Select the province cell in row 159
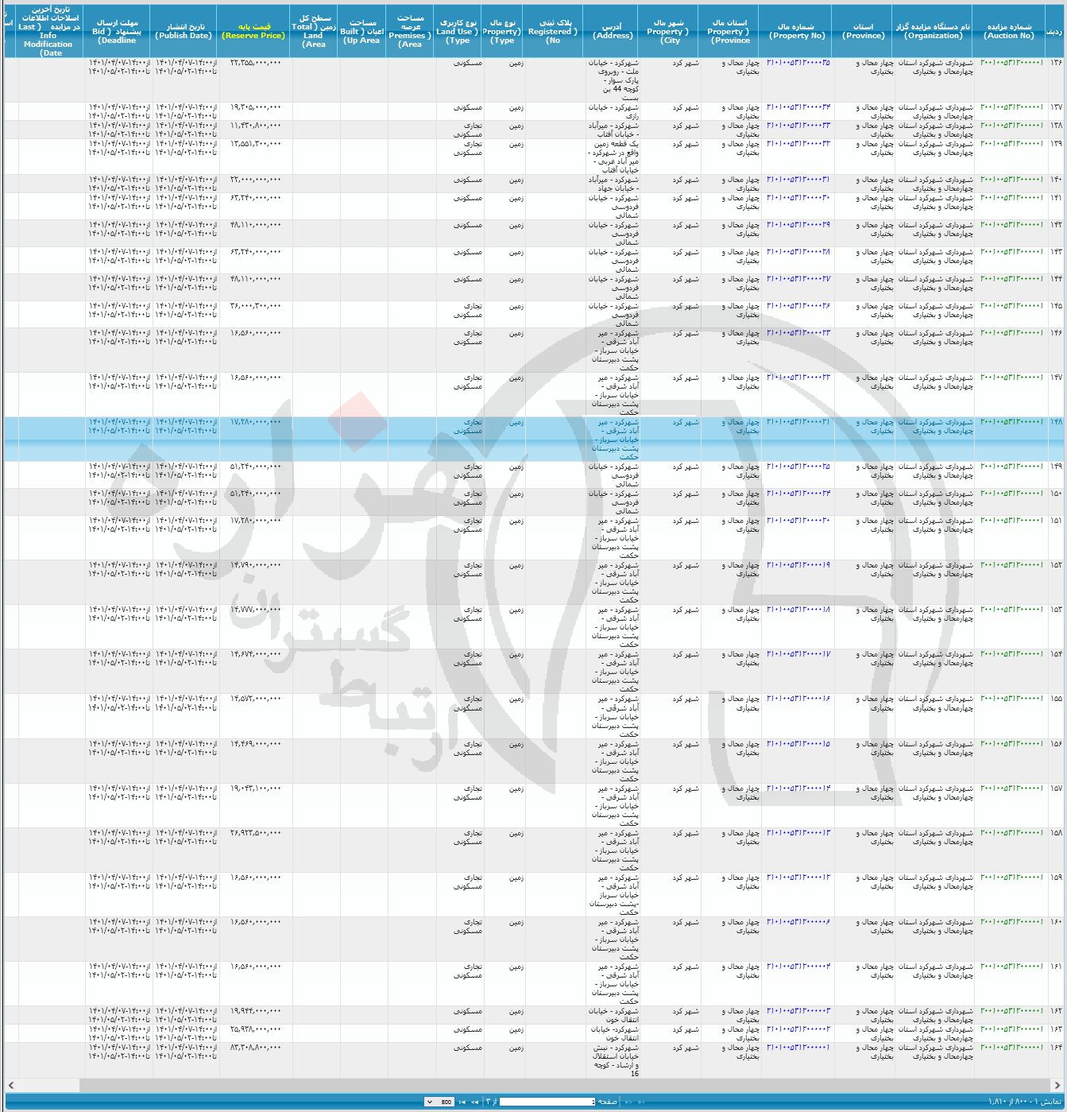Screen dimensions: 1067x1112 (x=864, y=894)
